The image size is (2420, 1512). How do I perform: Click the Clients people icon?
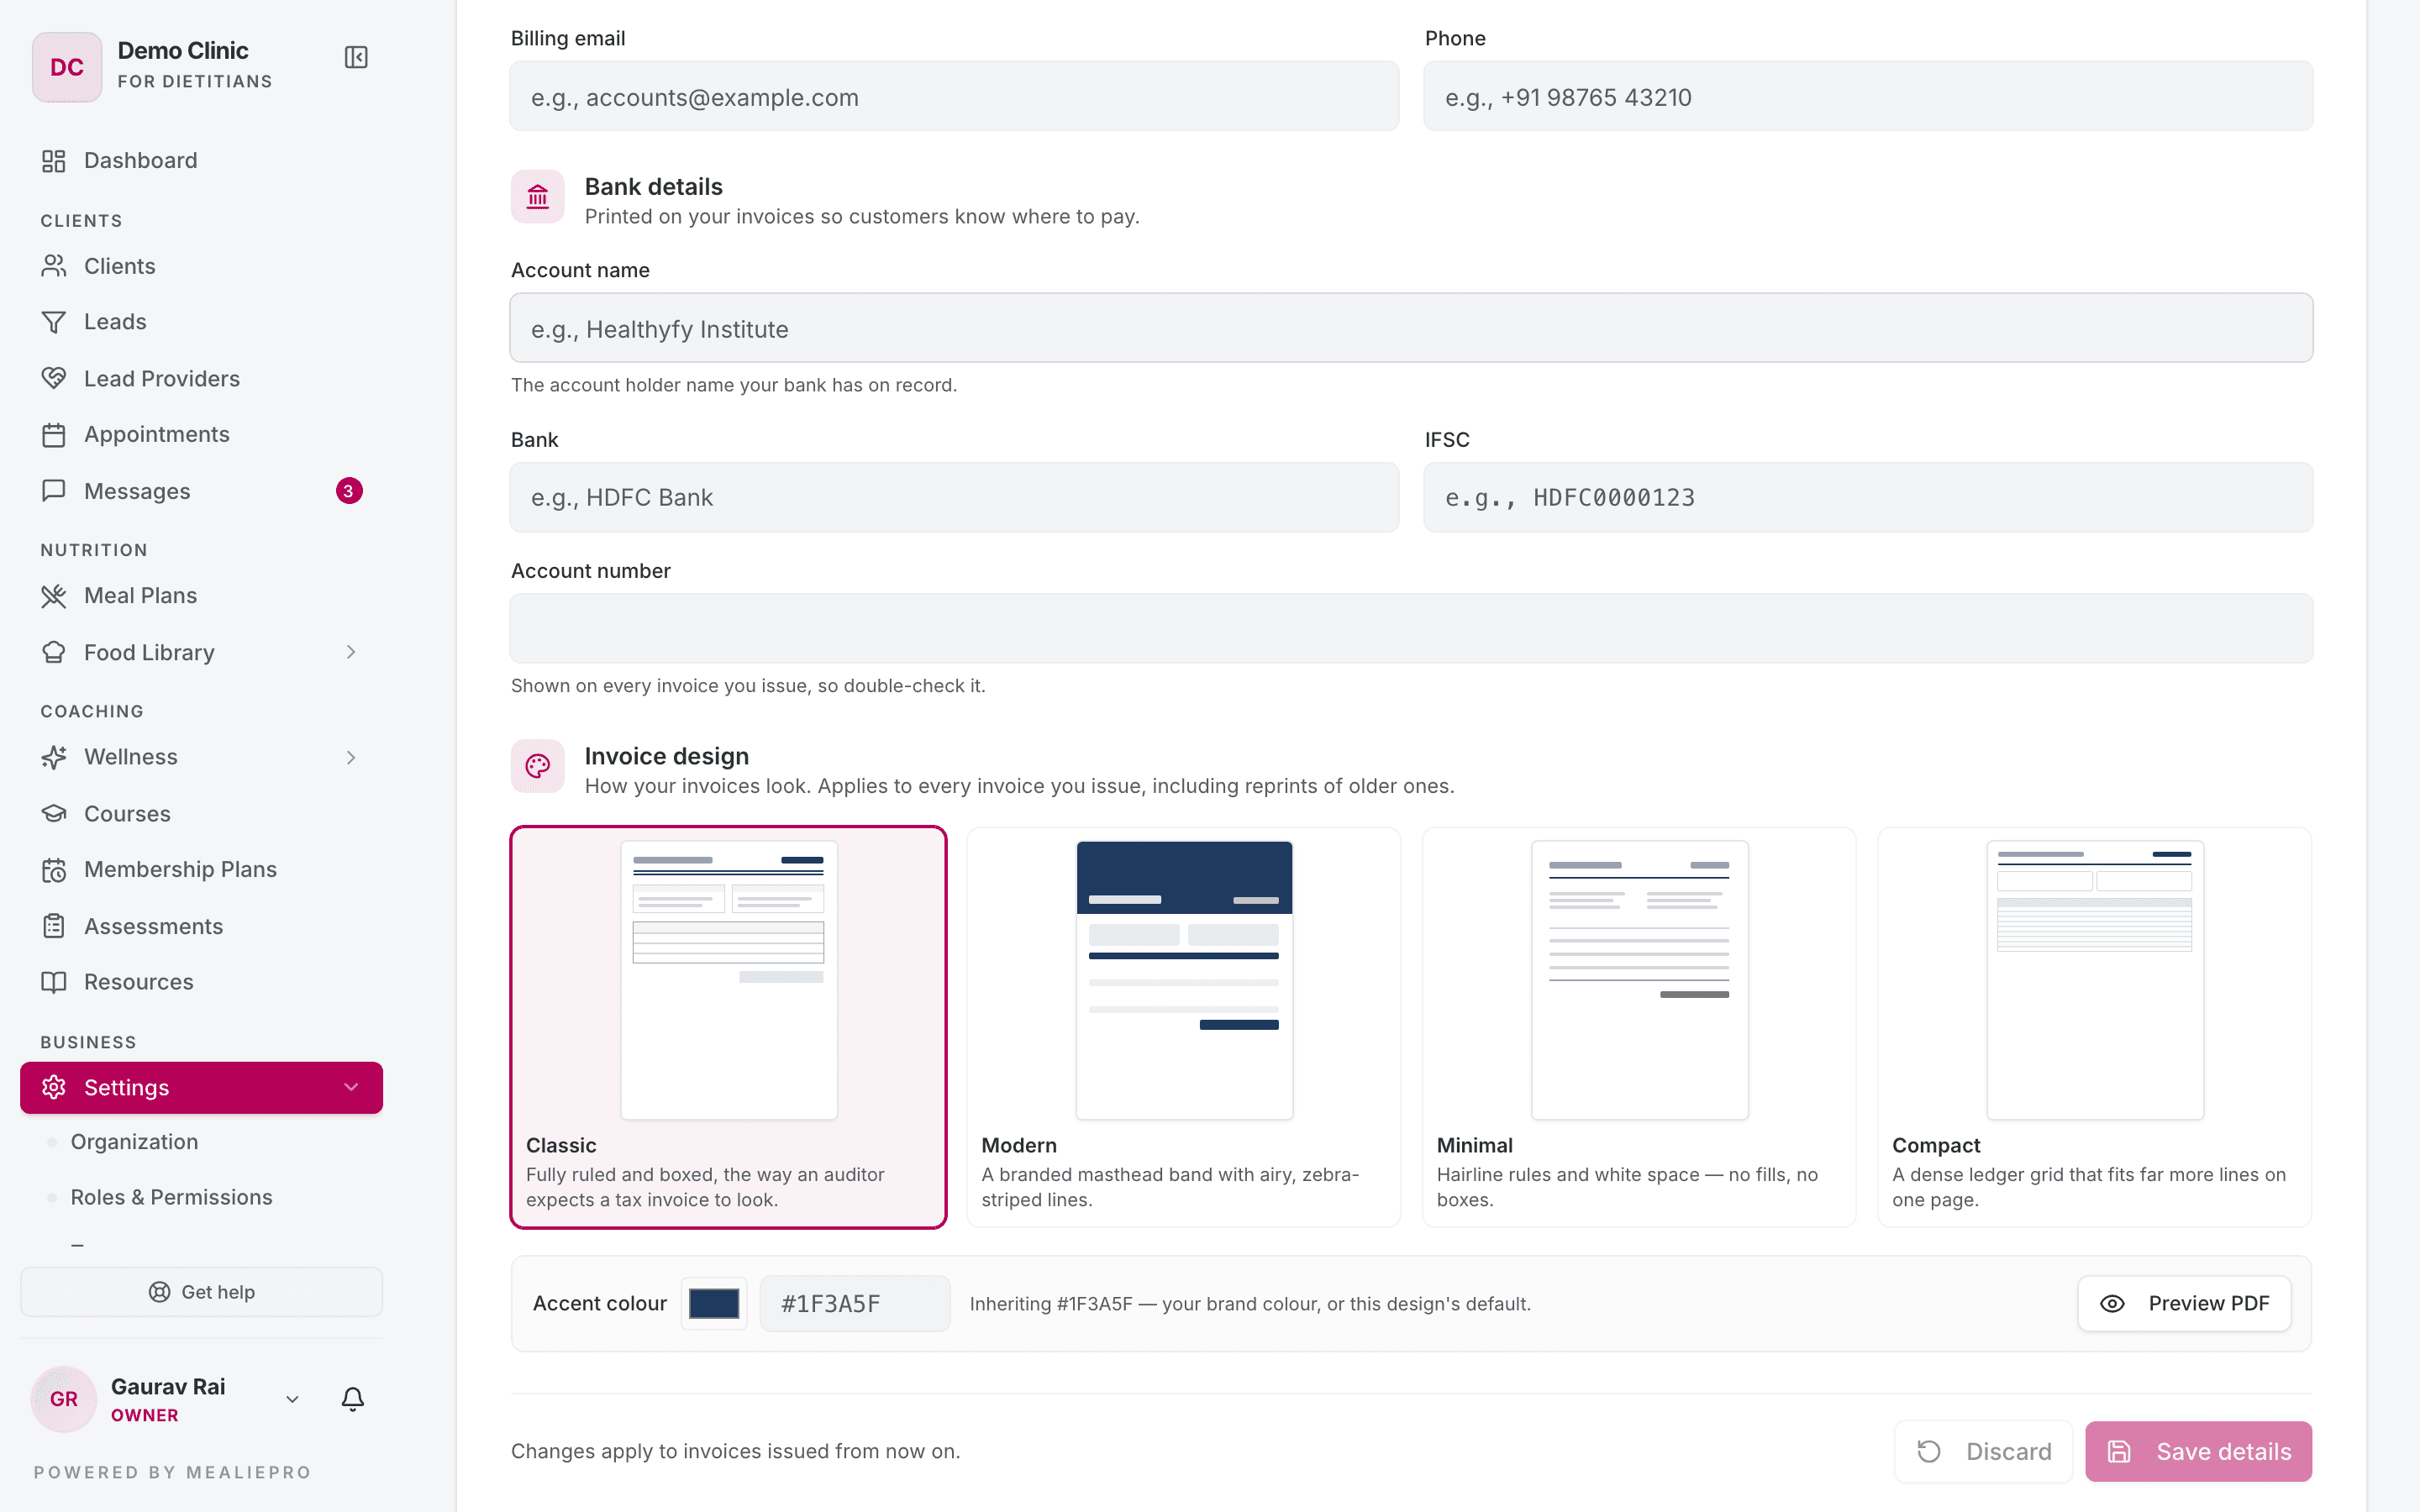tap(54, 266)
